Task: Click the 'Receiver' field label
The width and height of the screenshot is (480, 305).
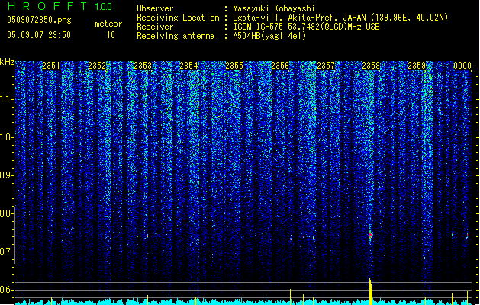Action: point(155,27)
